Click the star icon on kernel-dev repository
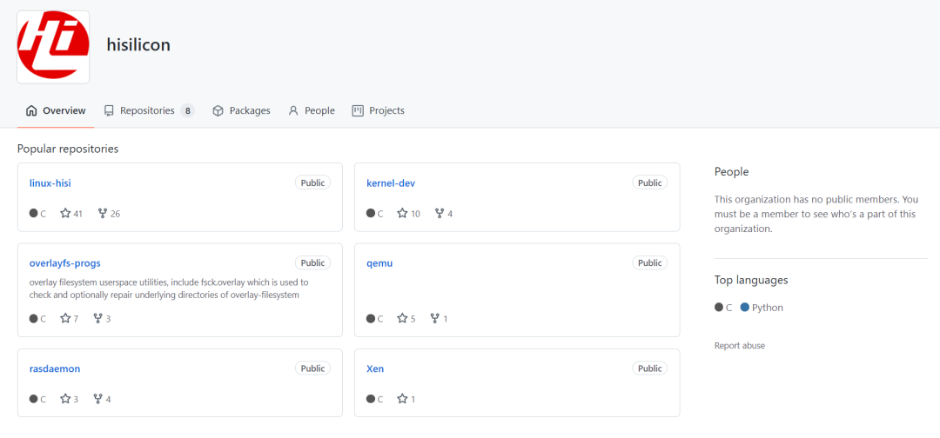The width and height of the screenshot is (940, 438). [402, 213]
